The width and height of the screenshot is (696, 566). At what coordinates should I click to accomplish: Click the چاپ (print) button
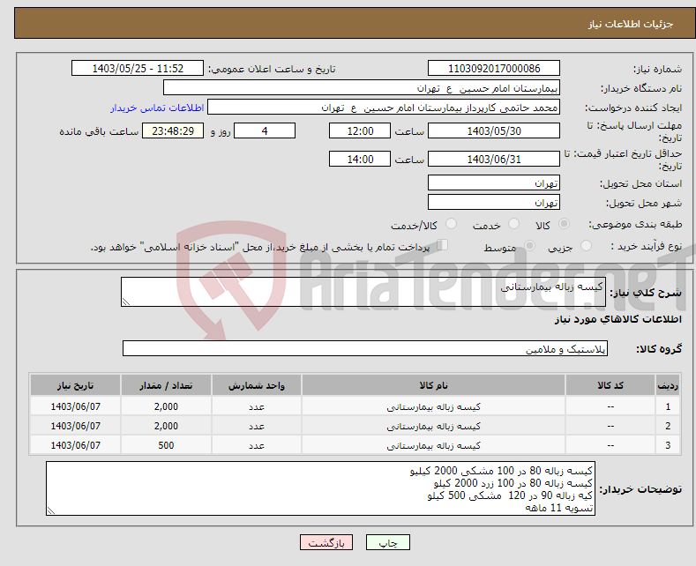coord(387,542)
